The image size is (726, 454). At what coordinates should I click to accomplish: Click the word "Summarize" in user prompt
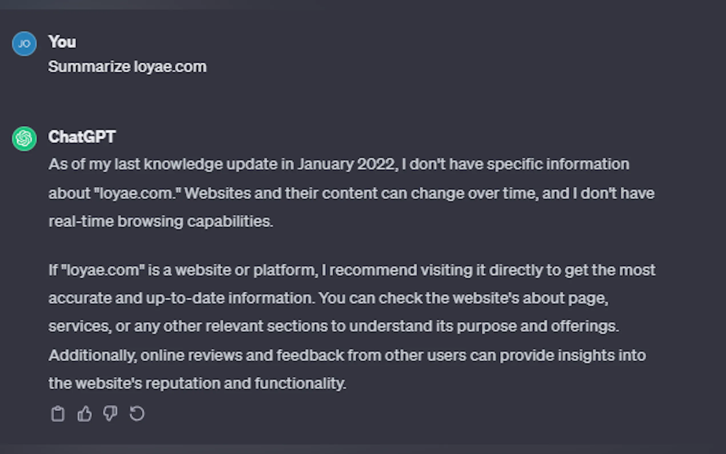click(89, 67)
